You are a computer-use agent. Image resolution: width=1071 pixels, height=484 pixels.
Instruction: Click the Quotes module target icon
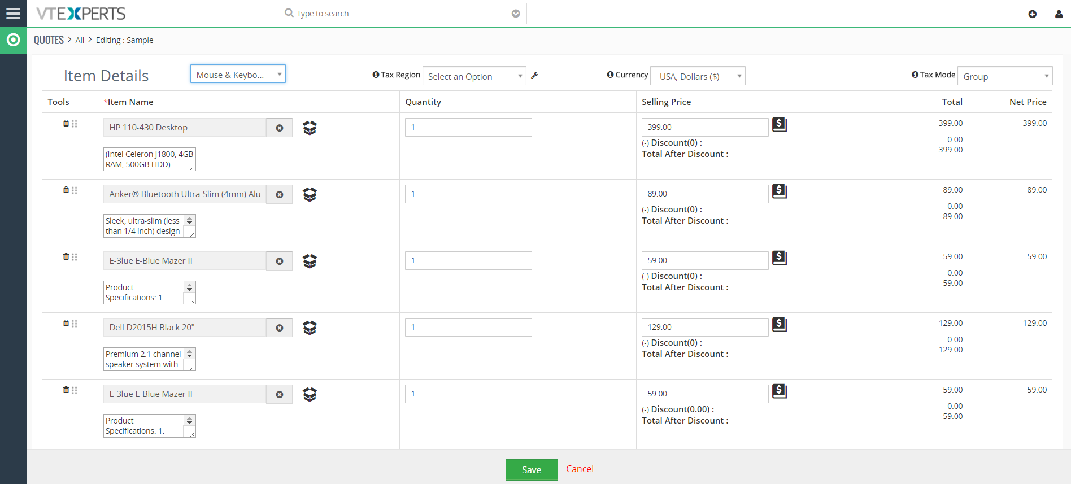13,40
